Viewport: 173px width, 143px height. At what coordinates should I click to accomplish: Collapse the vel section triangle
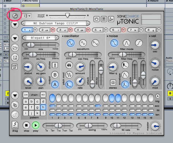coord(150,36)
